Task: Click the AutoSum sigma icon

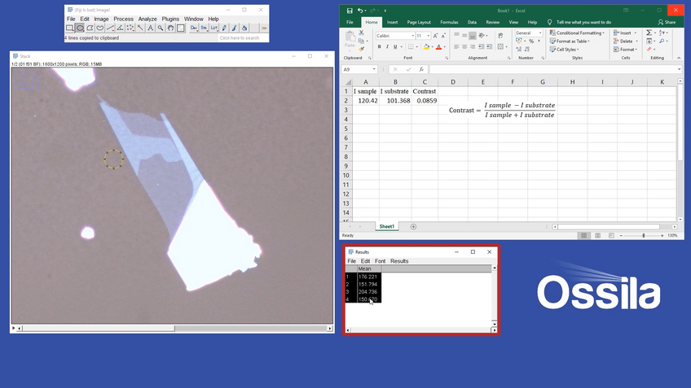Action: click(649, 33)
